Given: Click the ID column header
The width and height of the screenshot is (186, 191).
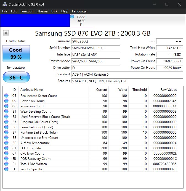Looking at the screenshot, I should 14,90.
